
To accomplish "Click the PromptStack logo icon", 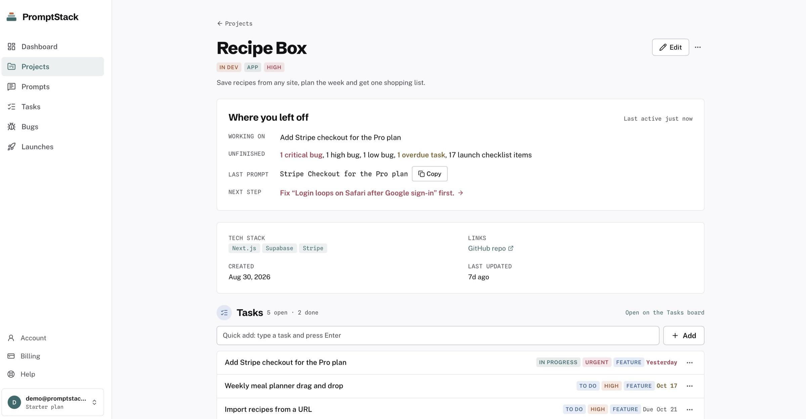I will point(11,17).
